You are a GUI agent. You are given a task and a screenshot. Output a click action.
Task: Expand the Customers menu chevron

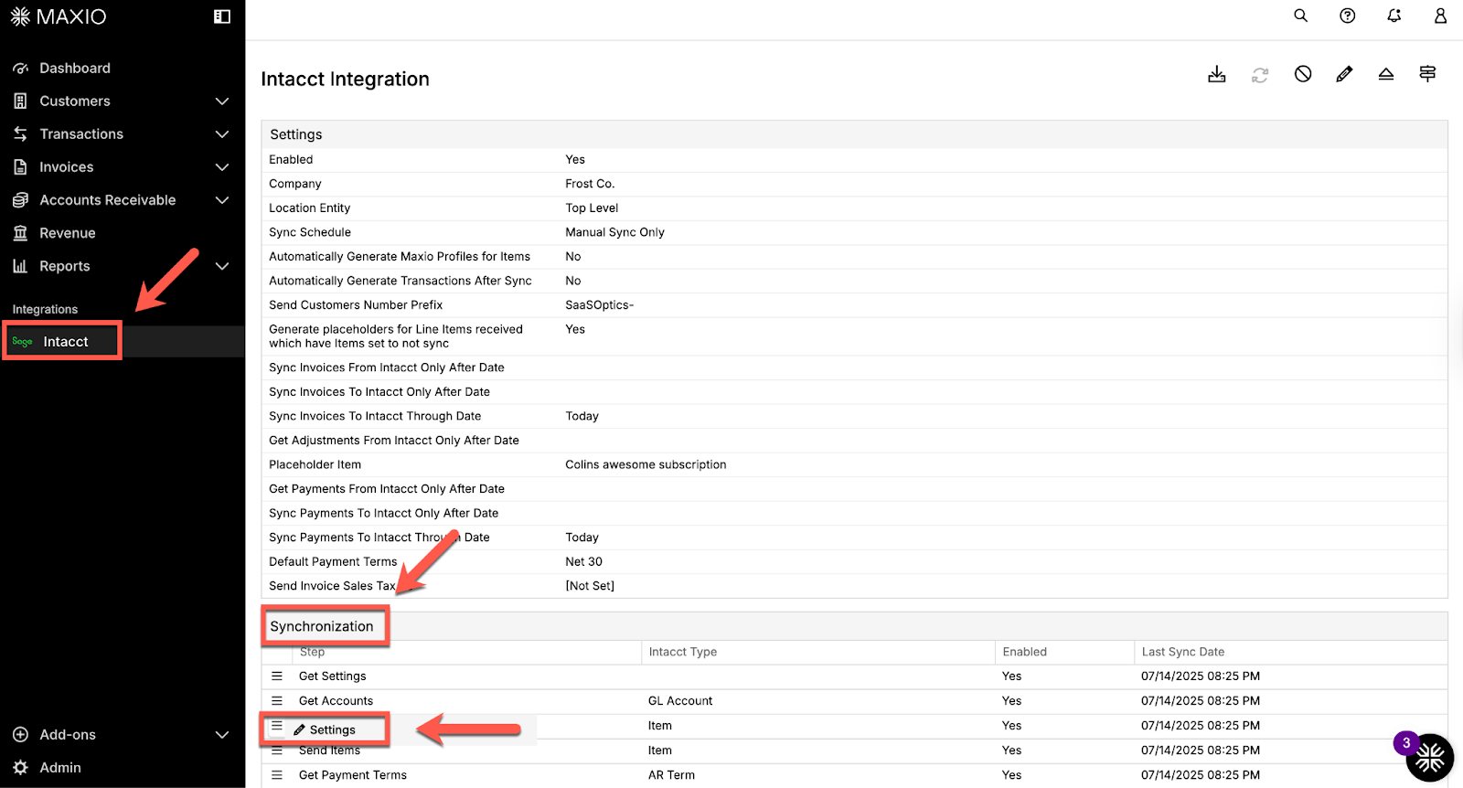coord(221,101)
